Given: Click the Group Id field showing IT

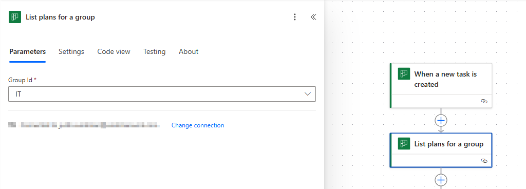Looking at the screenshot, I should 162,94.
